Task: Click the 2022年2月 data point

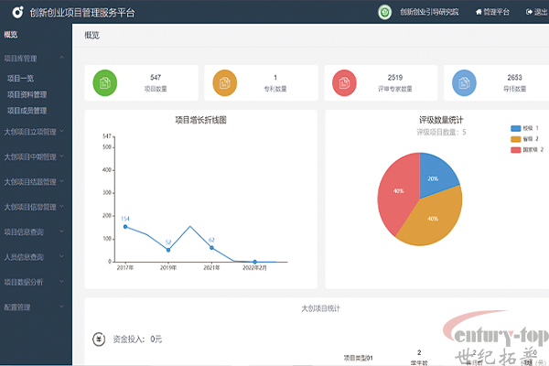Action: [x=255, y=262]
